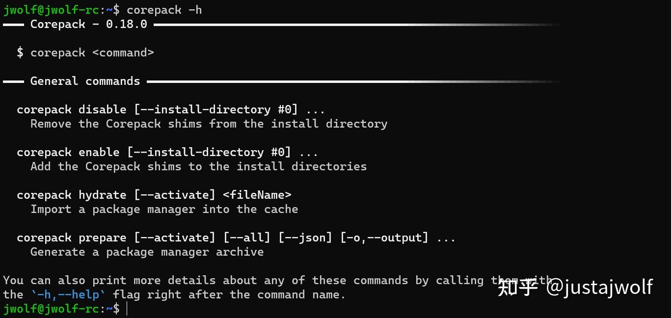Image resolution: width=671 pixels, height=318 pixels.
Task: Click the "[--json]" option text
Action: pyautogui.click(x=305, y=238)
